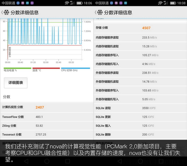This screenshot has width=187, height=166.
Task: Tap the Android back nav button on the left screen
Action: click(26, 161)
